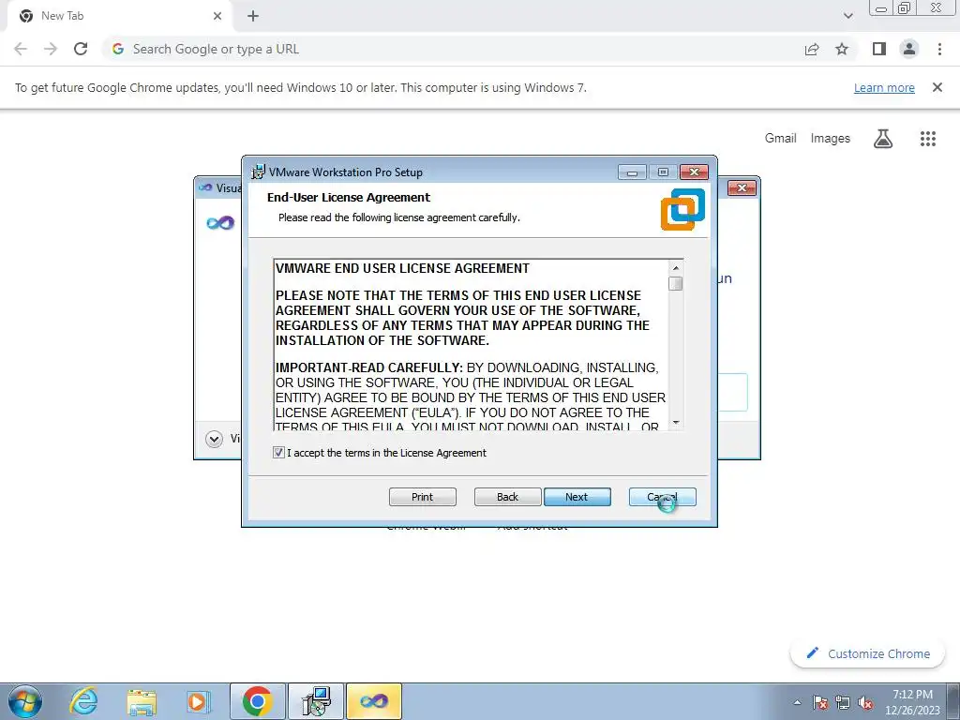Dismiss the Chrome update notification bar

pyautogui.click(x=937, y=87)
